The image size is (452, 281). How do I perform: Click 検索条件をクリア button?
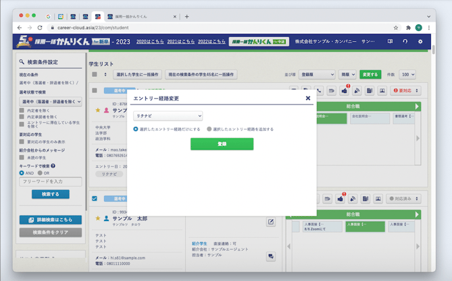tap(51, 232)
